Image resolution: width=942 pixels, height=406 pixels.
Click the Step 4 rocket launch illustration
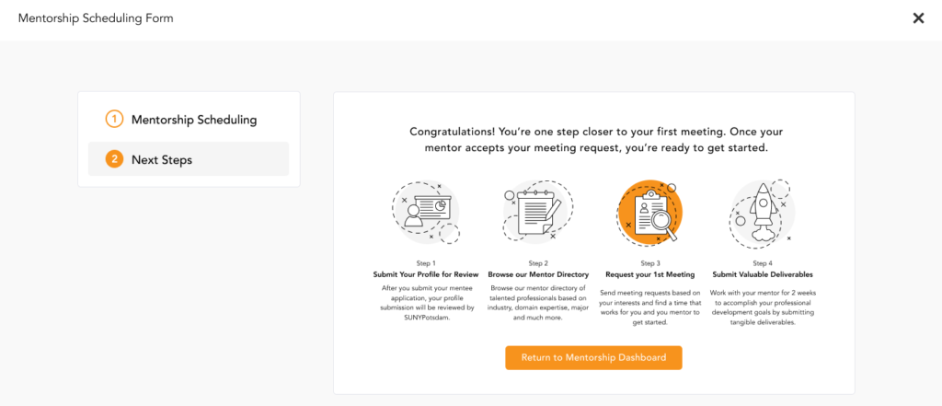762,213
